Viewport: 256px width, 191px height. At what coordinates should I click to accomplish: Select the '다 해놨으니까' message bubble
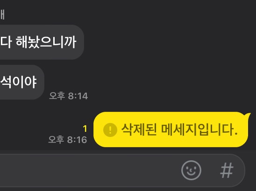(x=42, y=42)
